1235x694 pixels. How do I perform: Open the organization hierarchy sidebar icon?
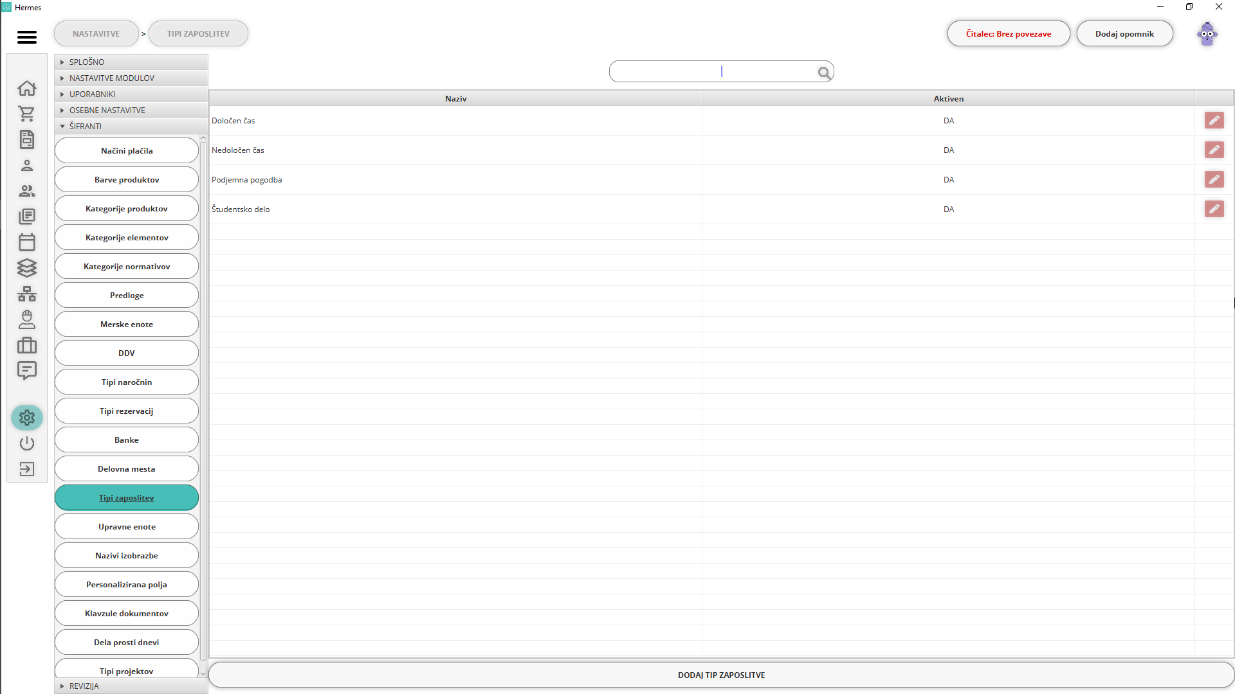(x=27, y=294)
